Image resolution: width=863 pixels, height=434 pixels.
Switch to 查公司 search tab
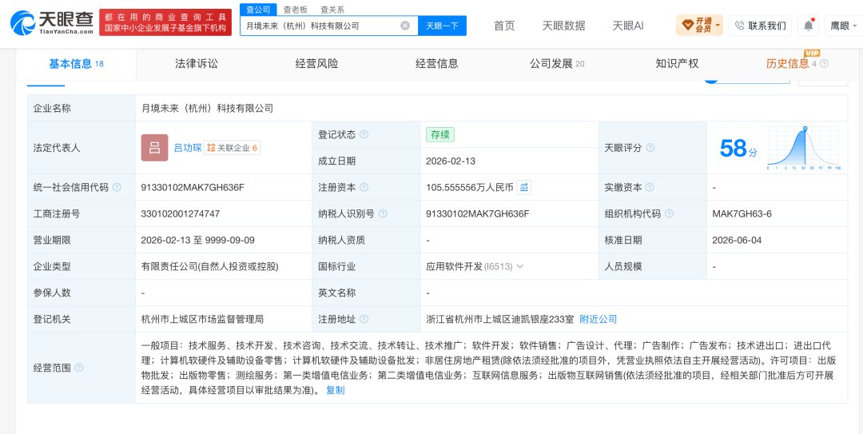[258, 10]
